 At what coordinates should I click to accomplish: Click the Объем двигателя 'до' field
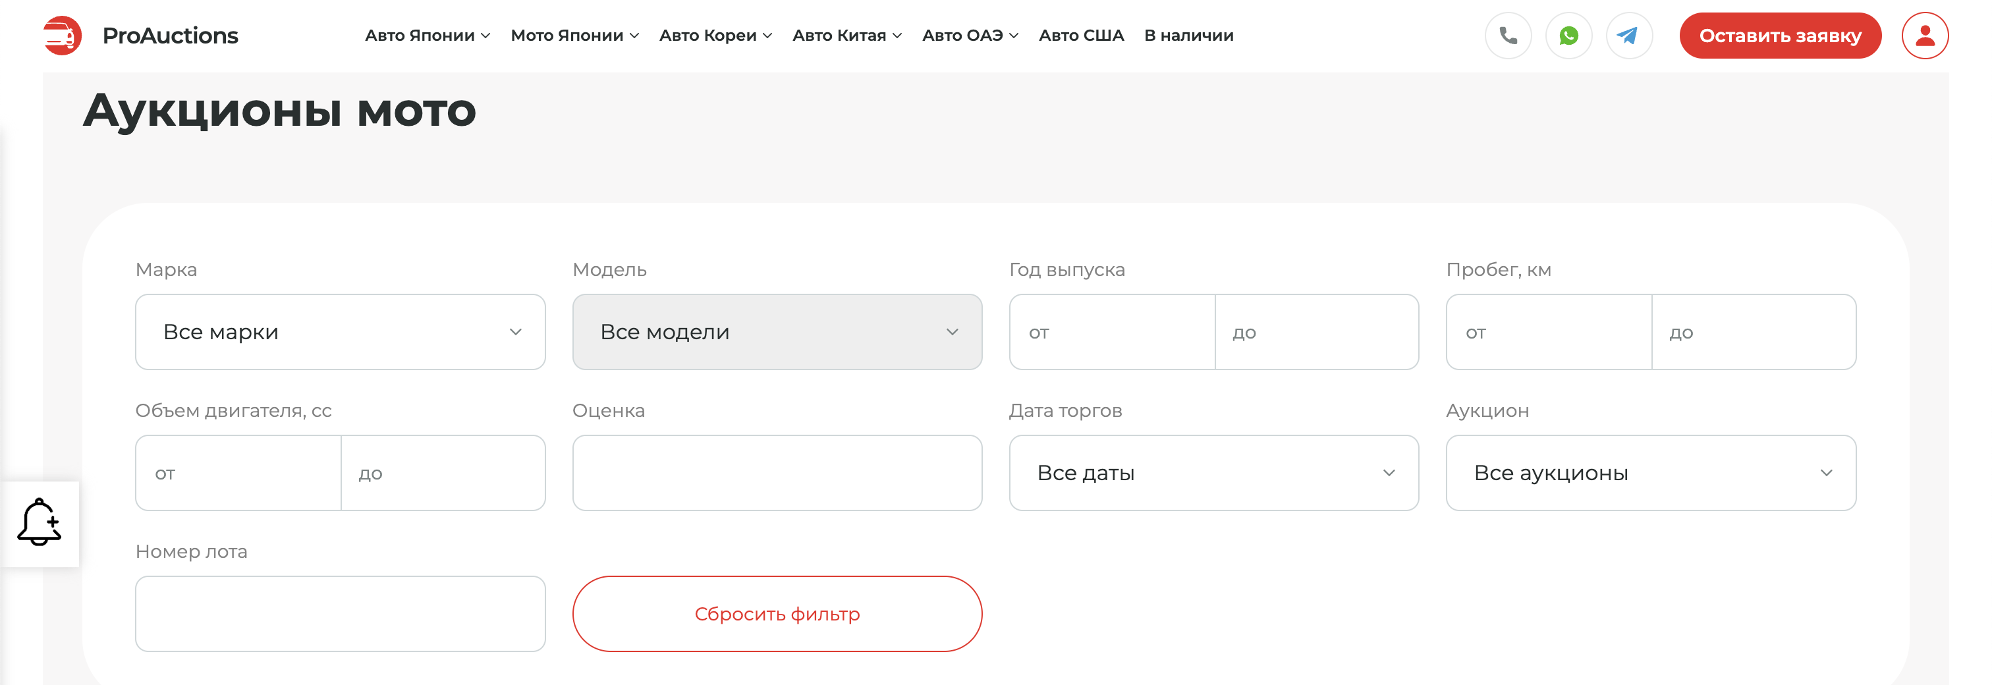[443, 472]
